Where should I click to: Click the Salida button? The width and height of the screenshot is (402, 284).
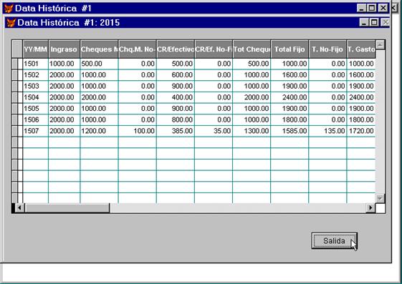[334, 240]
